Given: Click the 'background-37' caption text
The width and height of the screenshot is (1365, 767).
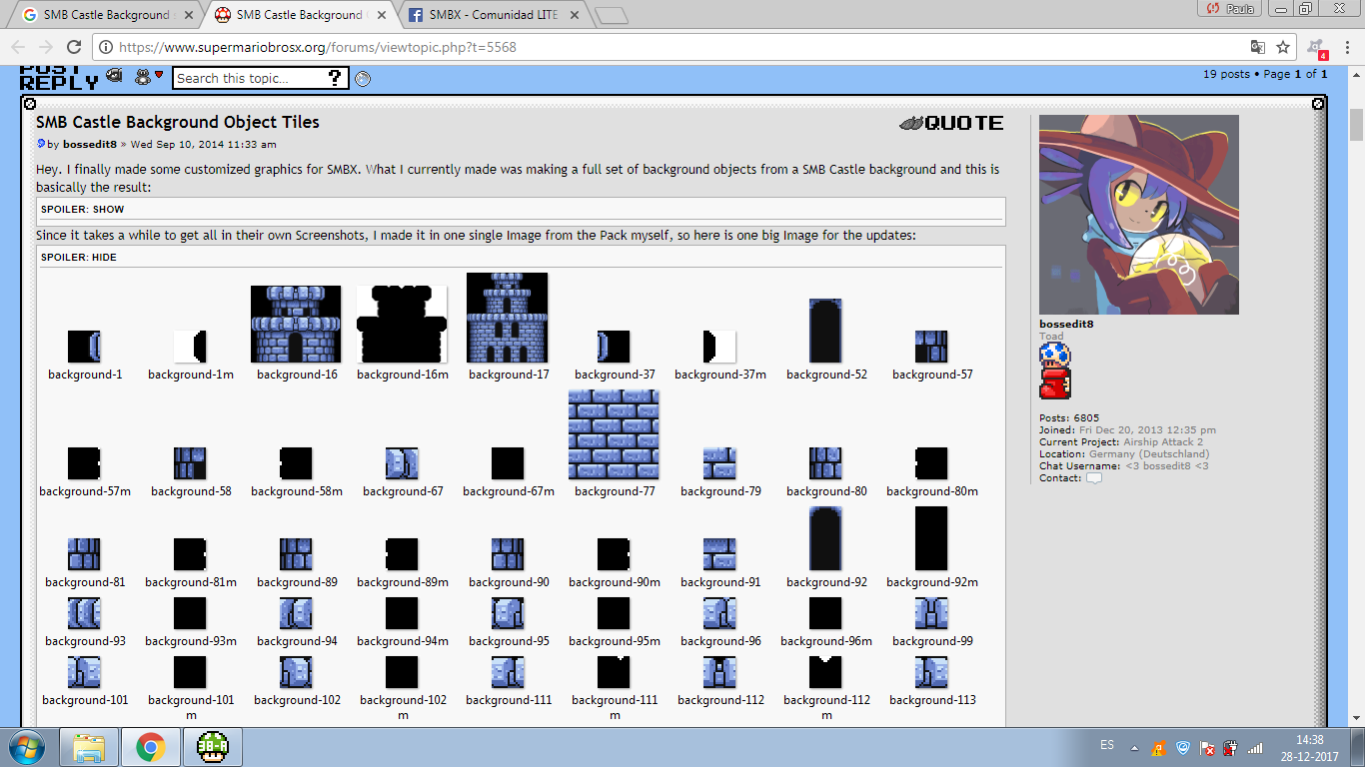Looking at the screenshot, I should (615, 375).
